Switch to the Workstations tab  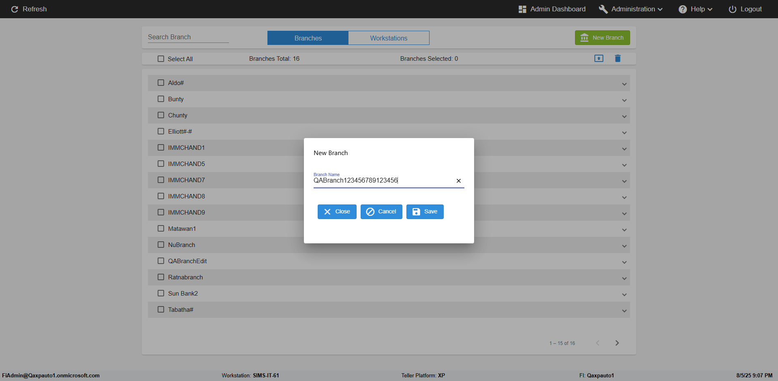389,38
